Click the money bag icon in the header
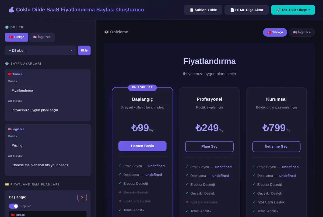The height and width of the screenshot is (217, 323). pos(11,10)
